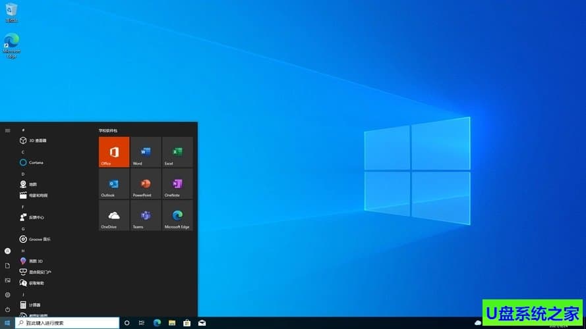Click the Windows Start button
This screenshot has width=586, height=329.
tap(7, 323)
